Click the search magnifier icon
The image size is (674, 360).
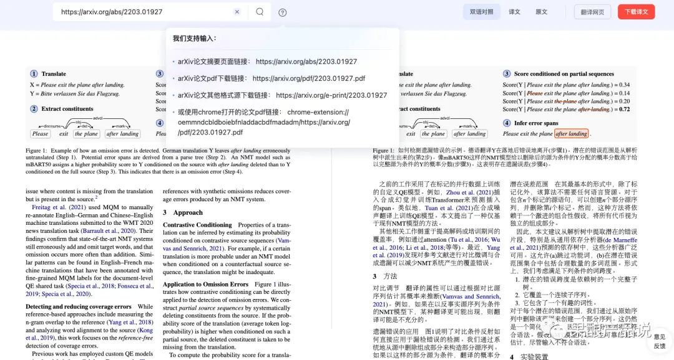260,12
